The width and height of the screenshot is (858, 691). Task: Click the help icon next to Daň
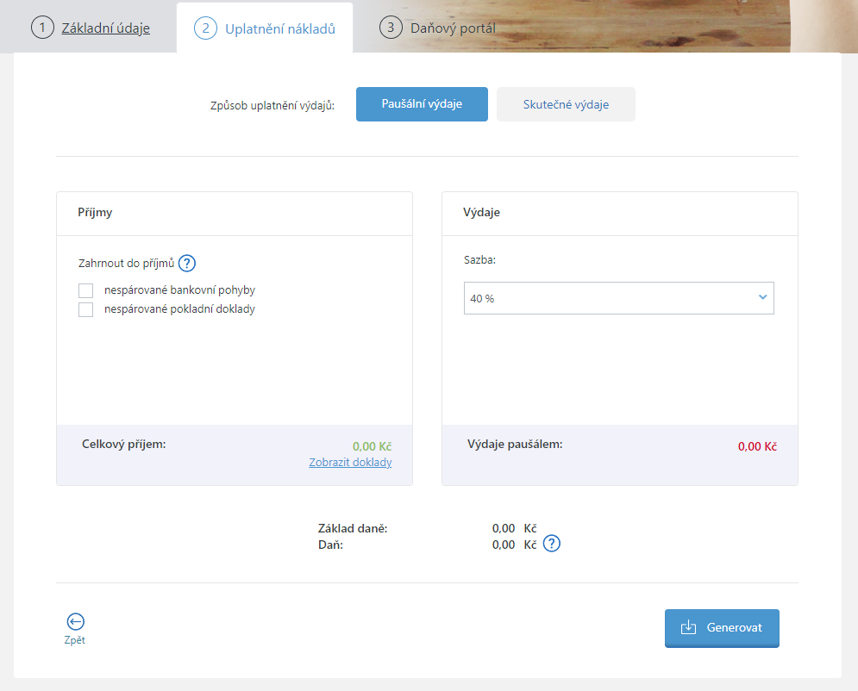click(552, 544)
